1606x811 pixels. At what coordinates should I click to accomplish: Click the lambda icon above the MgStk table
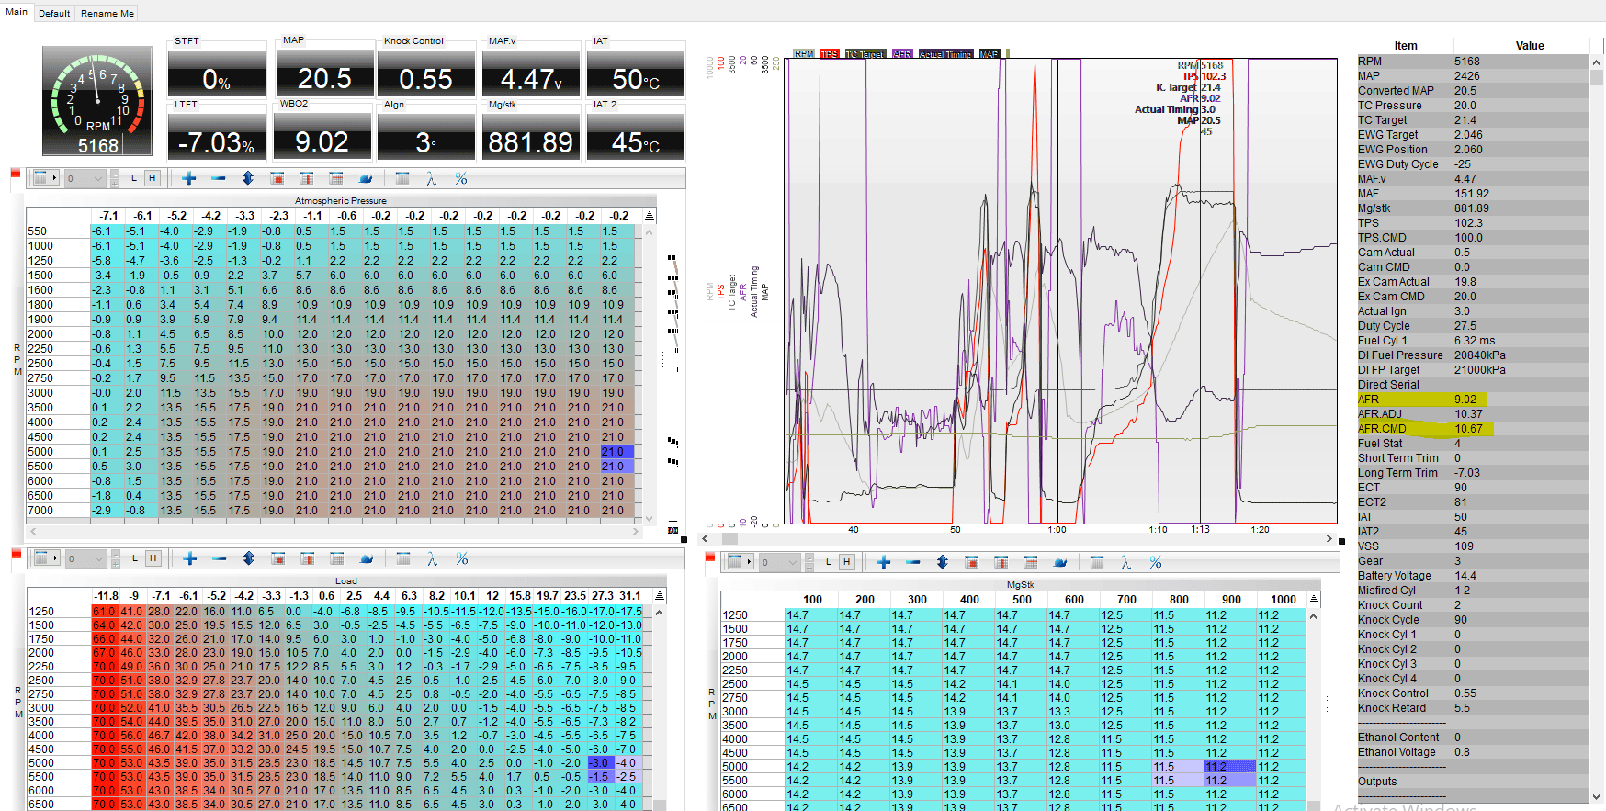(x=1125, y=562)
